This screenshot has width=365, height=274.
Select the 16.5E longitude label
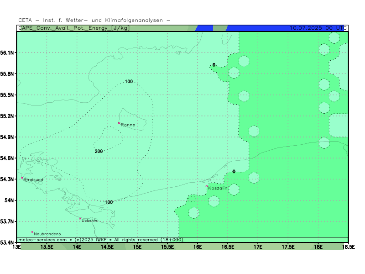pos(228,247)
